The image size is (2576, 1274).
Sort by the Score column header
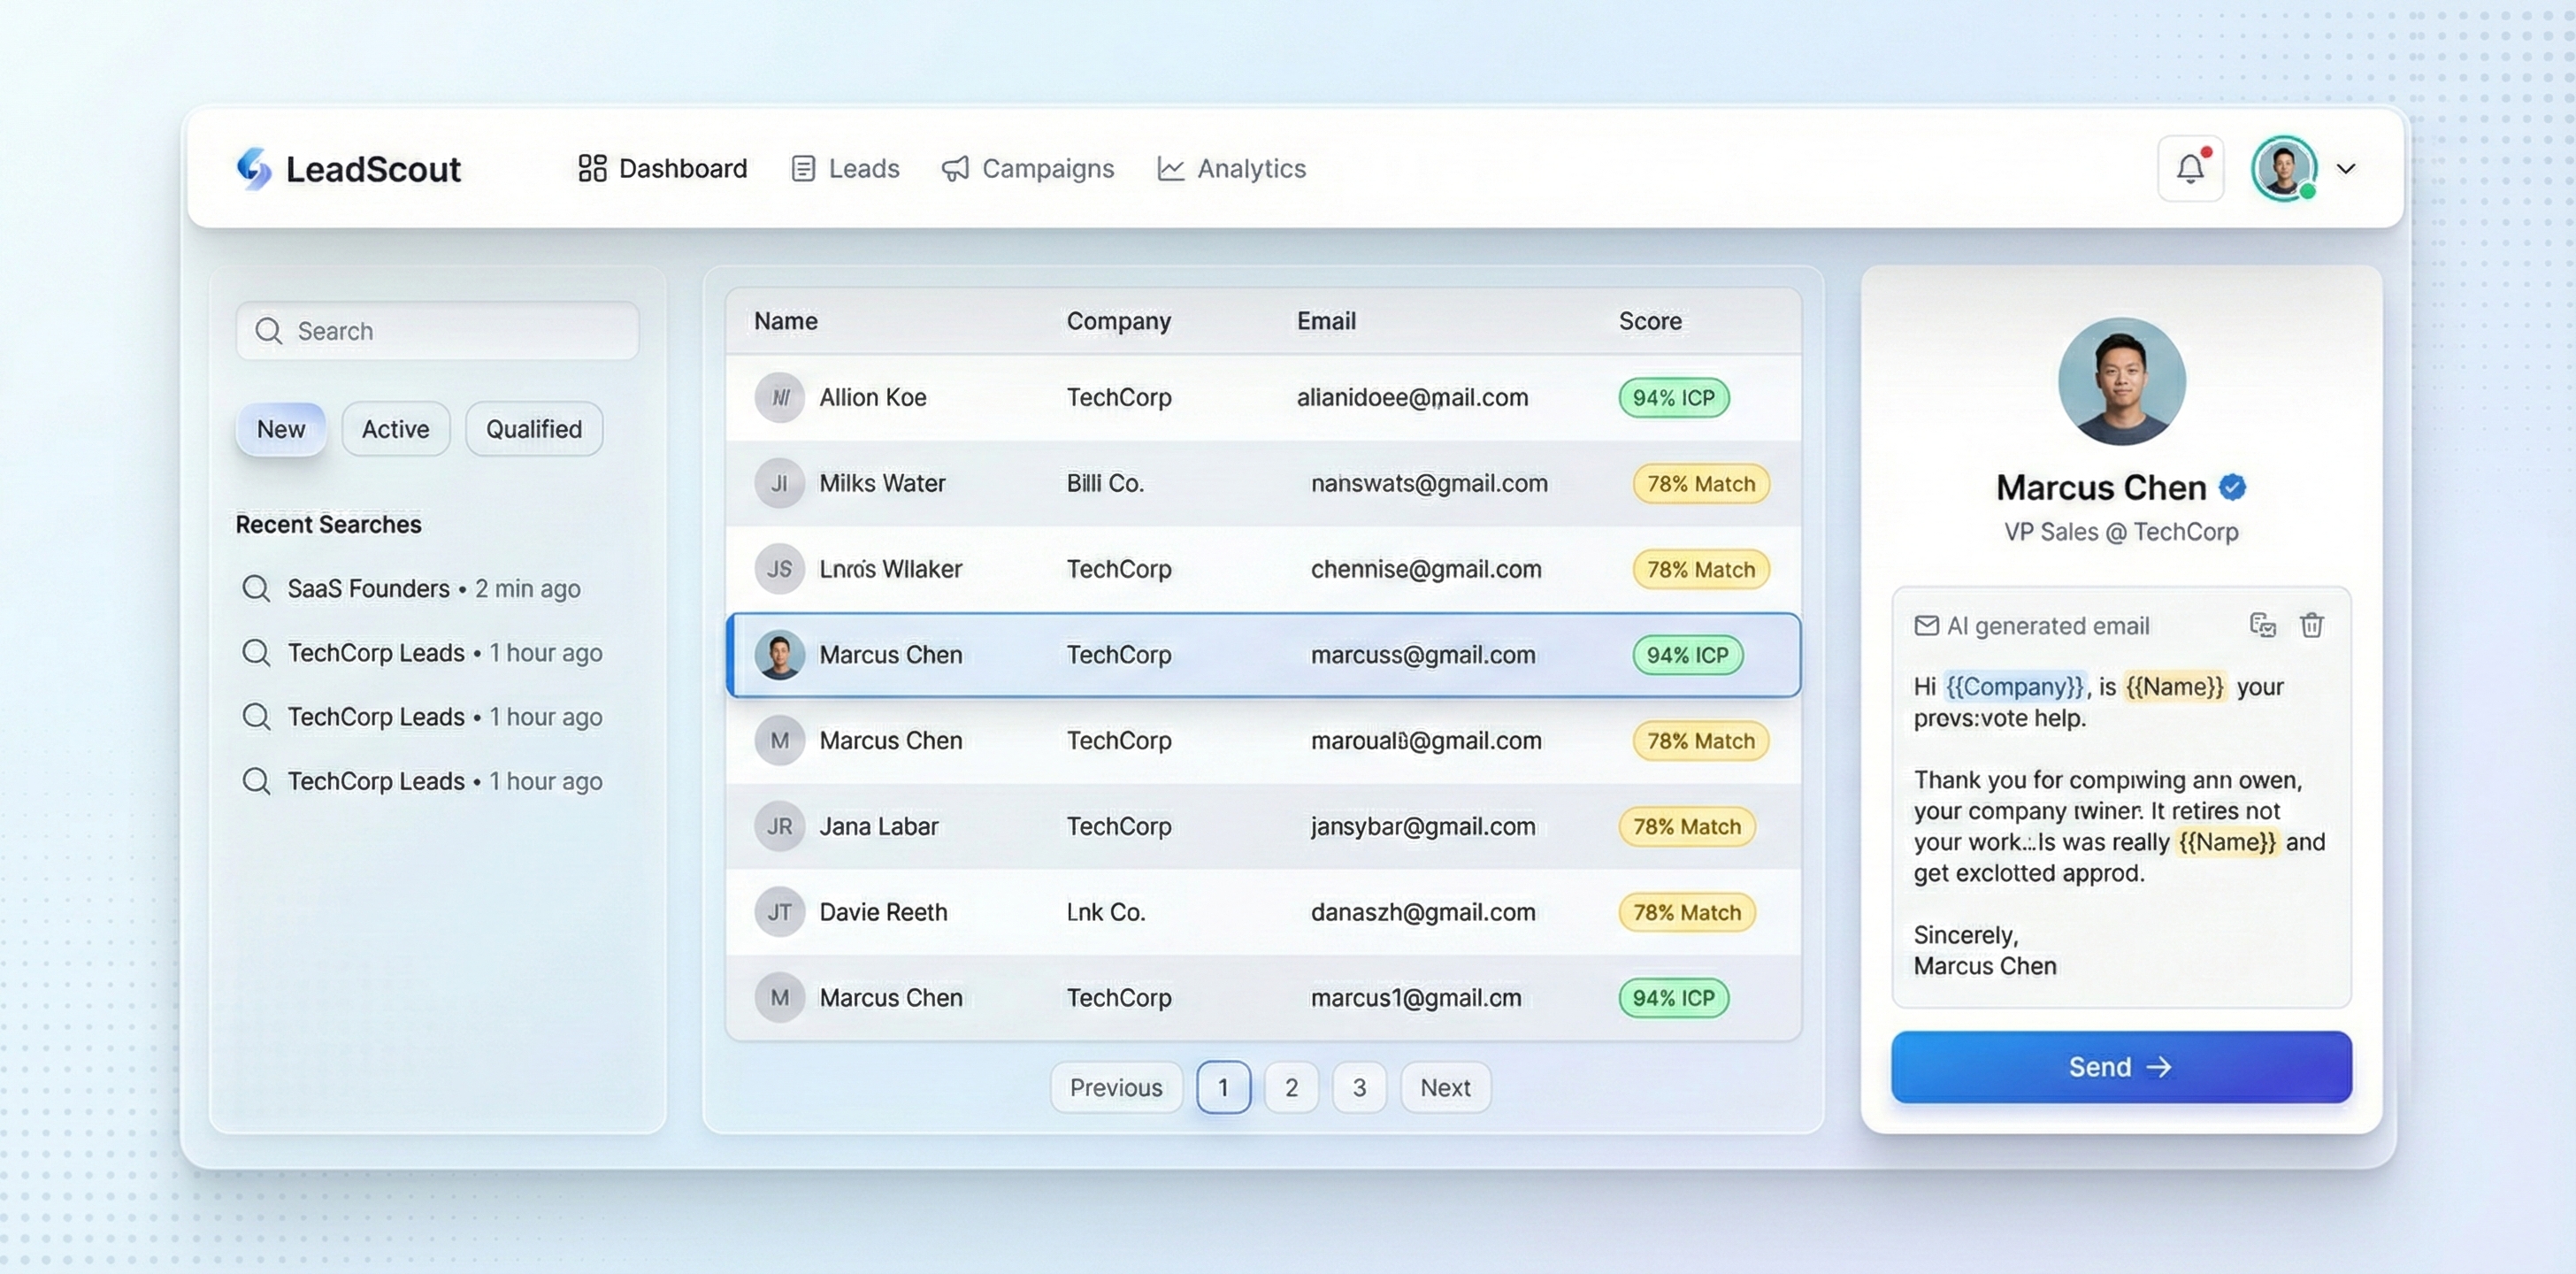(1649, 321)
